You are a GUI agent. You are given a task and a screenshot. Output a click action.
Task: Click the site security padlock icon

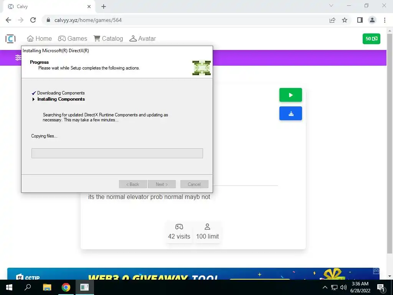click(48, 20)
